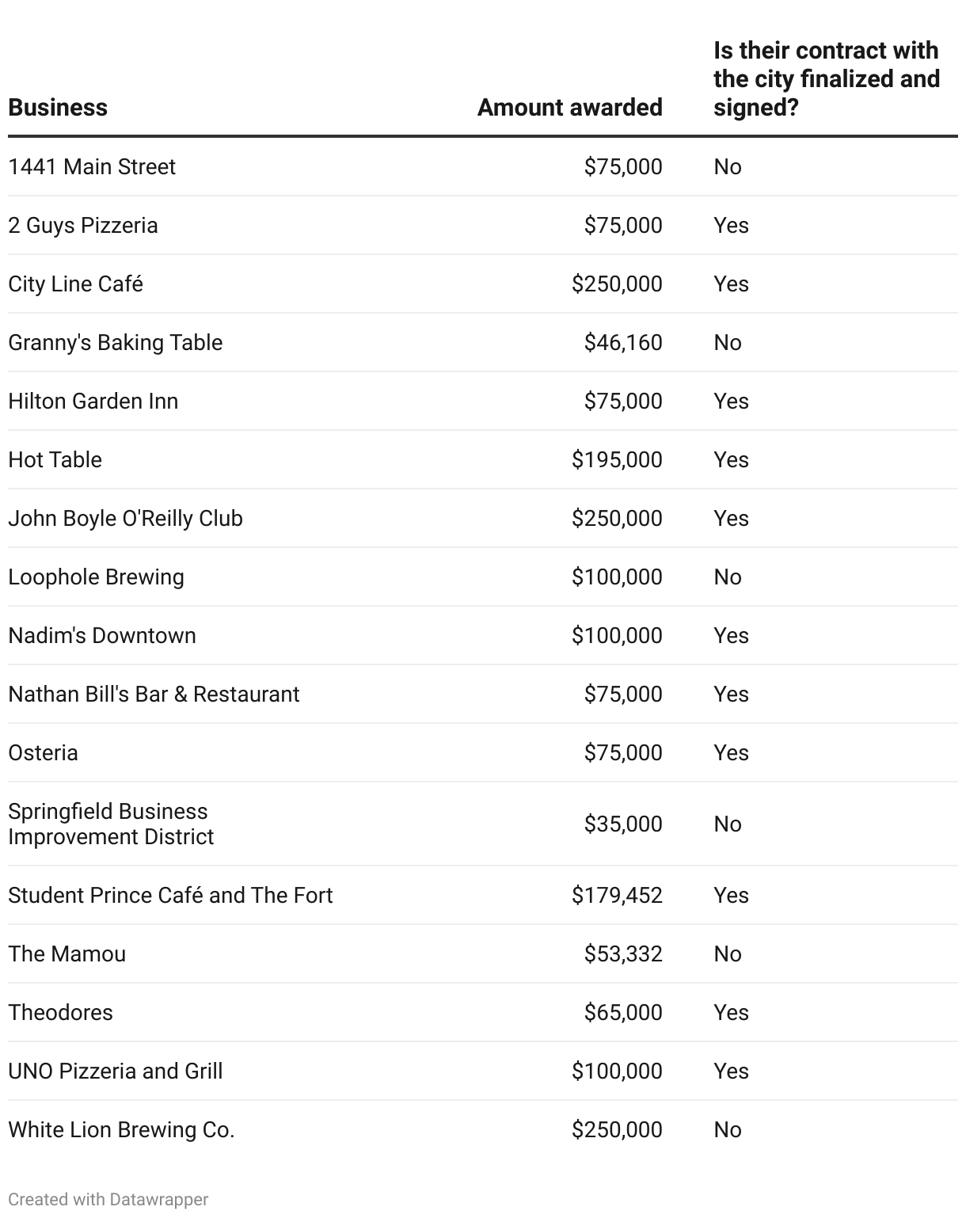966x1218 pixels.
Task: Click Loophole Brewing business name
Action: pyautogui.click(x=96, y=577)
